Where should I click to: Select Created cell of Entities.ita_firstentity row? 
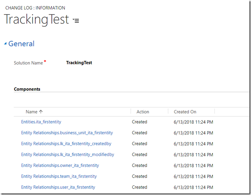point(140,122)
